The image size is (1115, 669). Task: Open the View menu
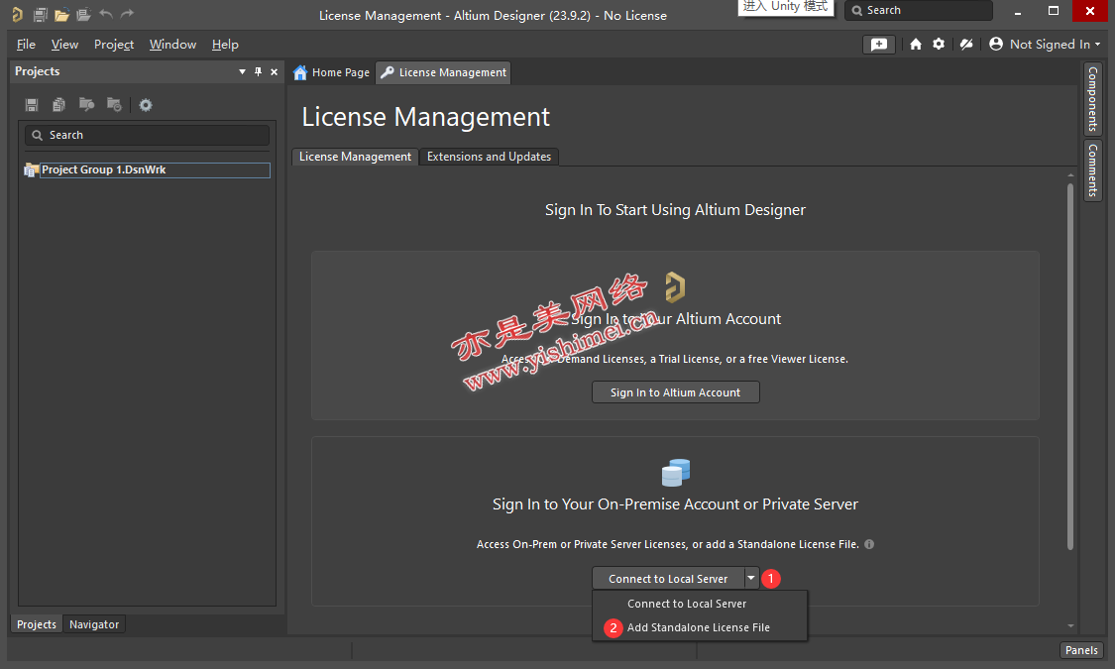point(64,44)
